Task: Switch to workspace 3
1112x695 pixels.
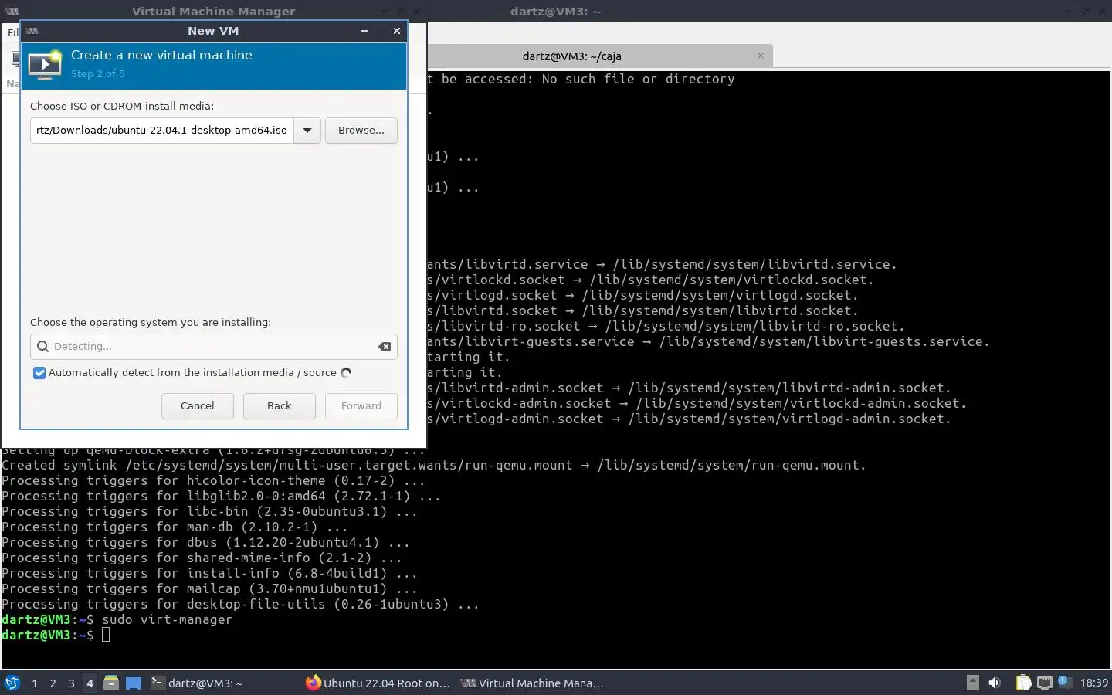Action: tap(71, 683)
